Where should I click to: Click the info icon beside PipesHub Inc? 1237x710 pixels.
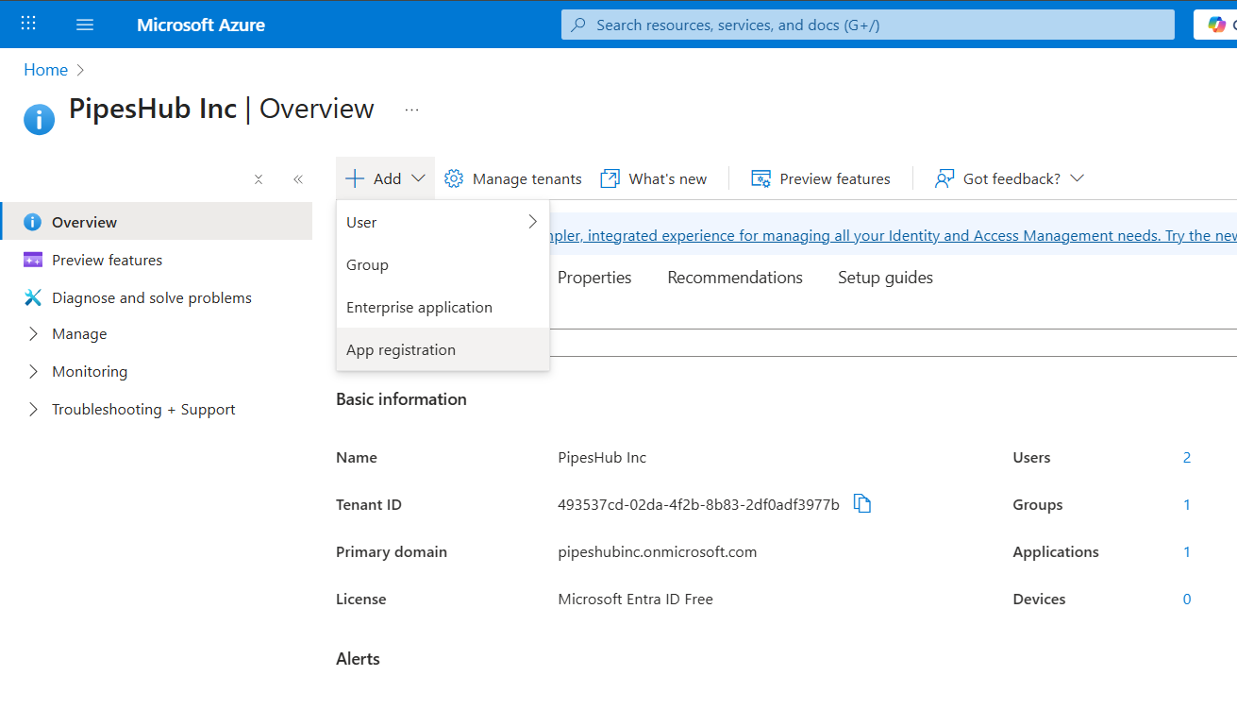[x=39, y=119]
